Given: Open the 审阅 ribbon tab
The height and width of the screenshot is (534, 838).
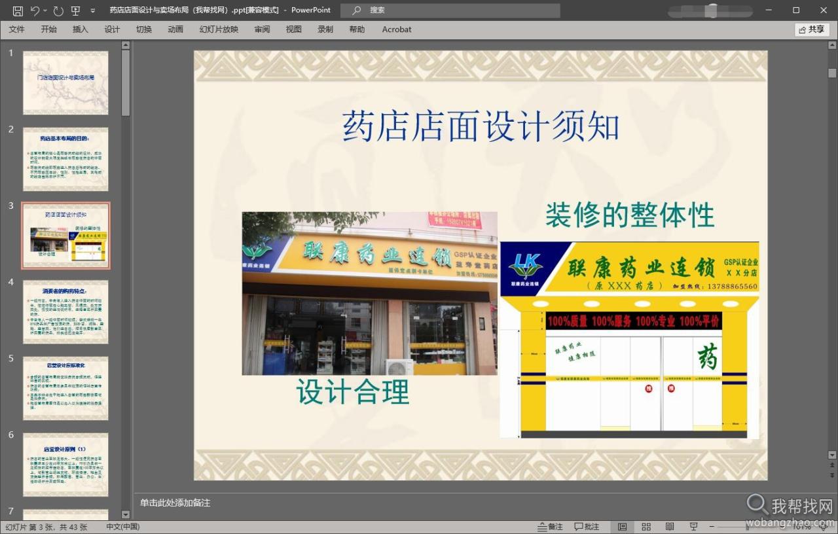Looking at the screenshot, I should [x=263, y=29].
